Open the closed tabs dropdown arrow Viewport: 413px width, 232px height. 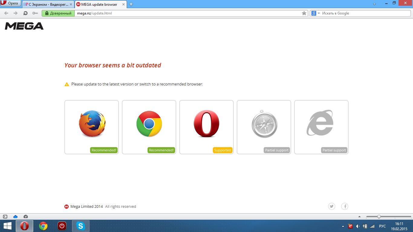point(375,4)
